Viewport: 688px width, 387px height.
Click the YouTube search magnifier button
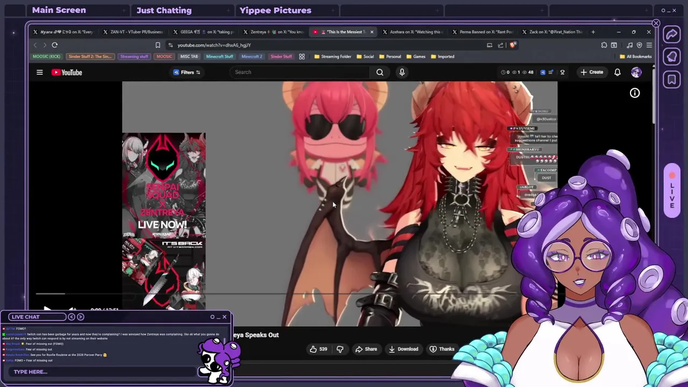379,72
